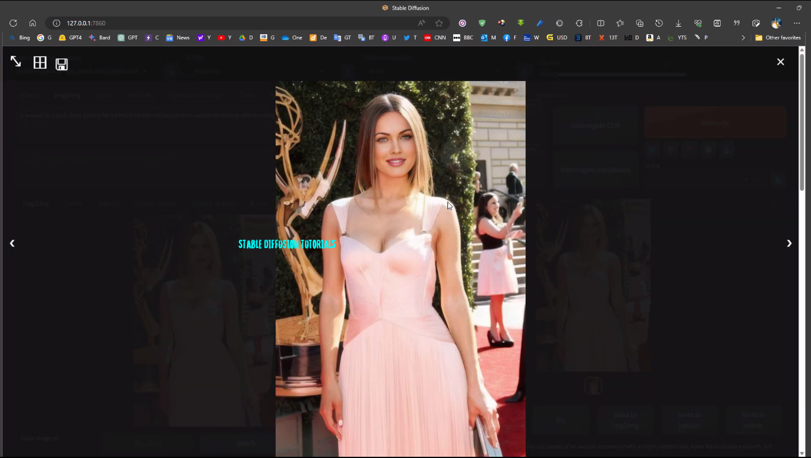The image size is (811, 458).
Task: Open the quotation-mark Citations icon
Action: click(x=736, y=23)
